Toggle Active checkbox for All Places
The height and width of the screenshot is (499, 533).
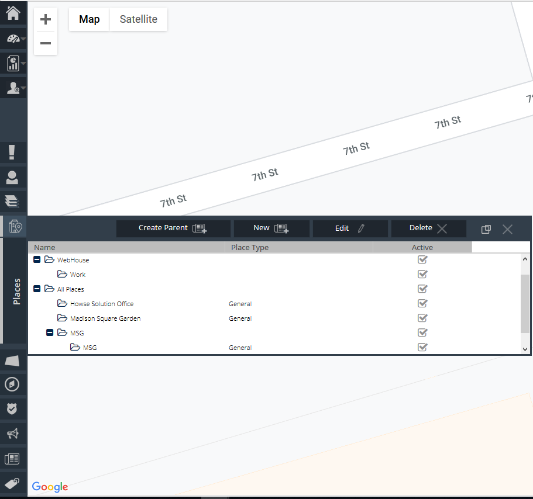(x=422, y=289)
